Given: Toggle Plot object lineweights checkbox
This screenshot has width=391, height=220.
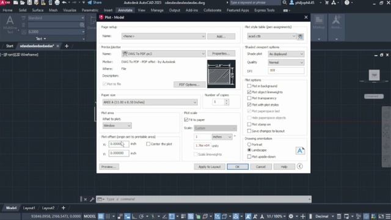Looking at the screenshot, I should 249,92.
